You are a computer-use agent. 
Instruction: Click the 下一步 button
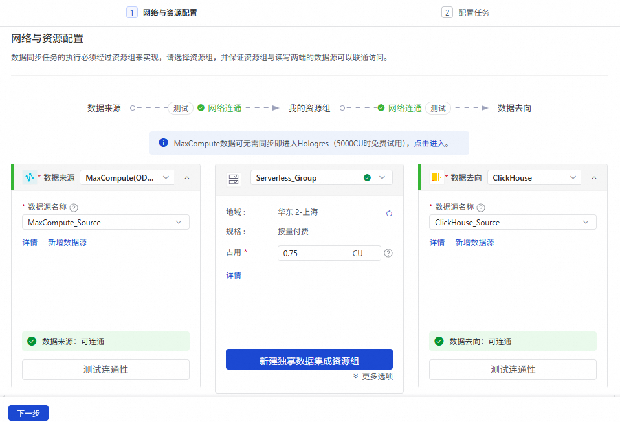[x=28, y=413]
